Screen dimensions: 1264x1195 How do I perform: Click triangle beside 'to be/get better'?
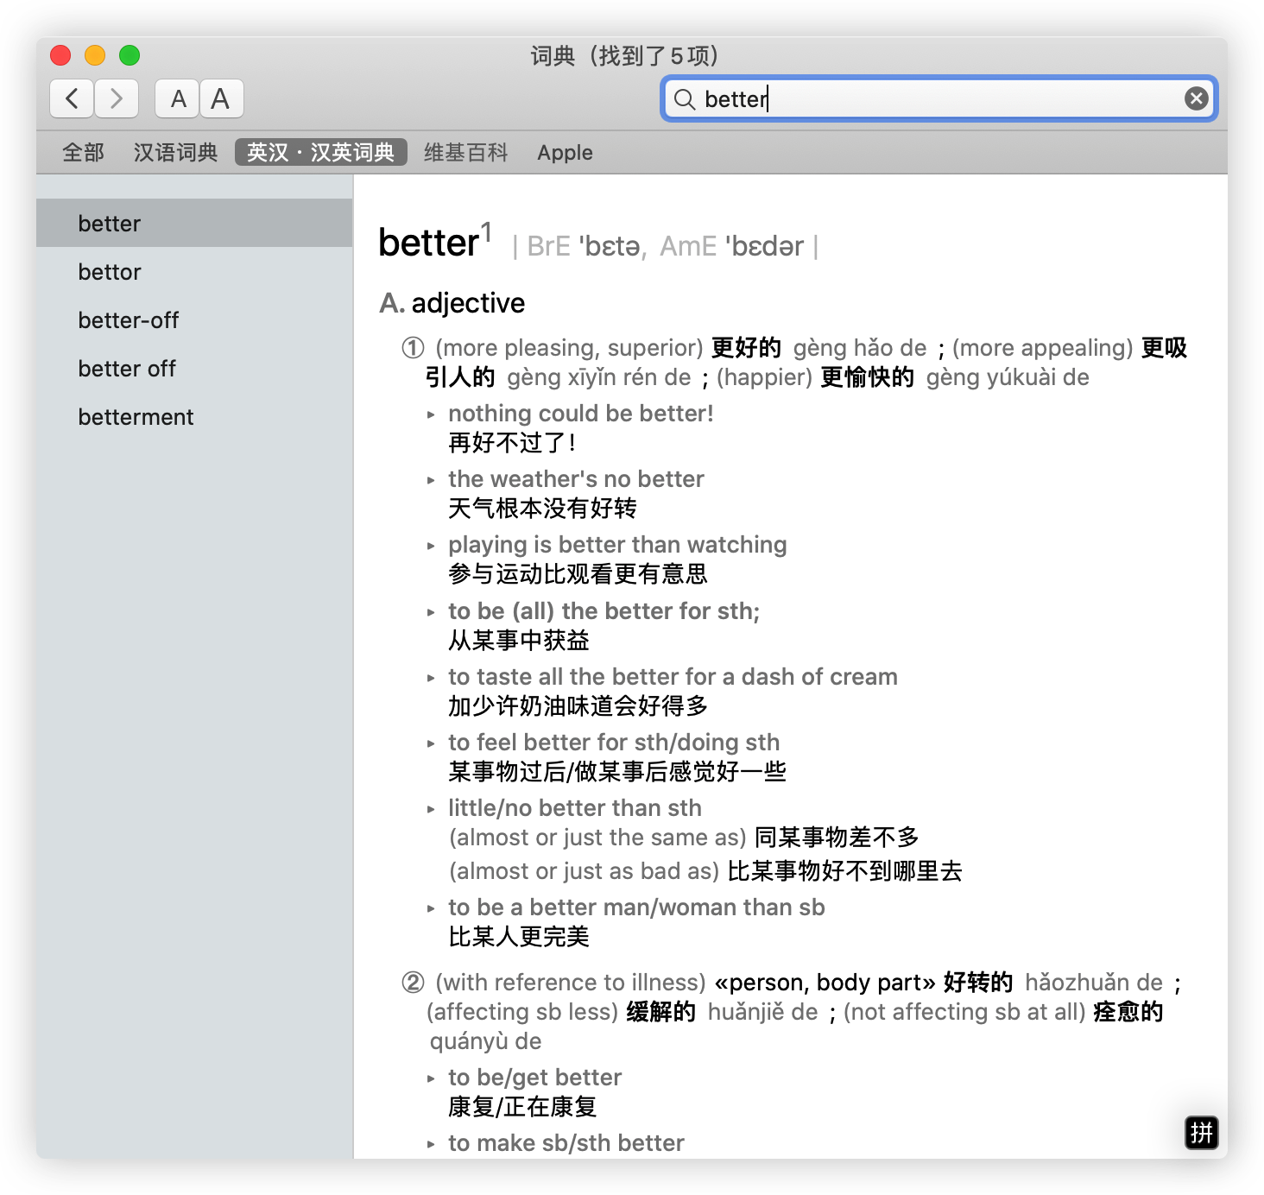click(x=431, y=1078)
